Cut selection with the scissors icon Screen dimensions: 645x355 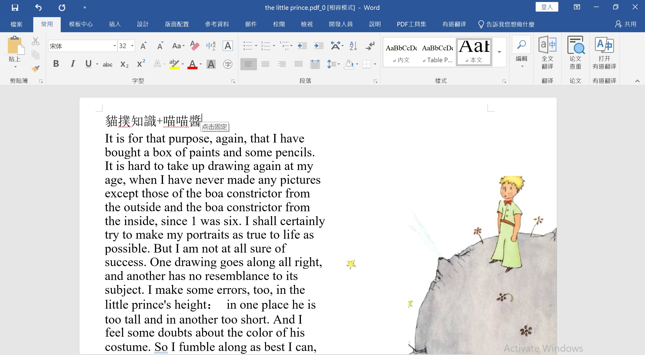pyautogui.click(x=36, y=41)
